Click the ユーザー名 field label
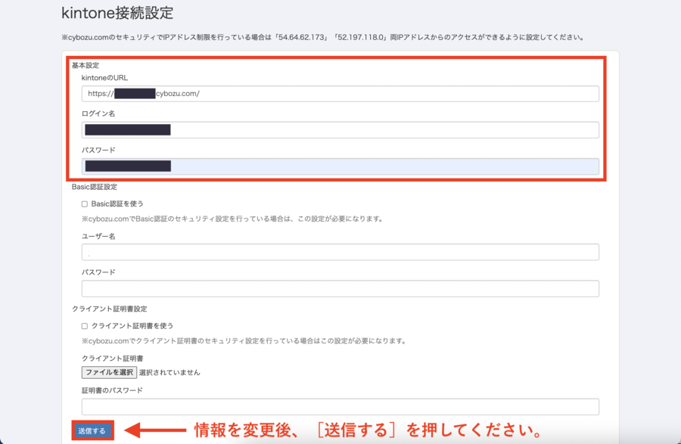The image size is (681, 444). point(98,237)
